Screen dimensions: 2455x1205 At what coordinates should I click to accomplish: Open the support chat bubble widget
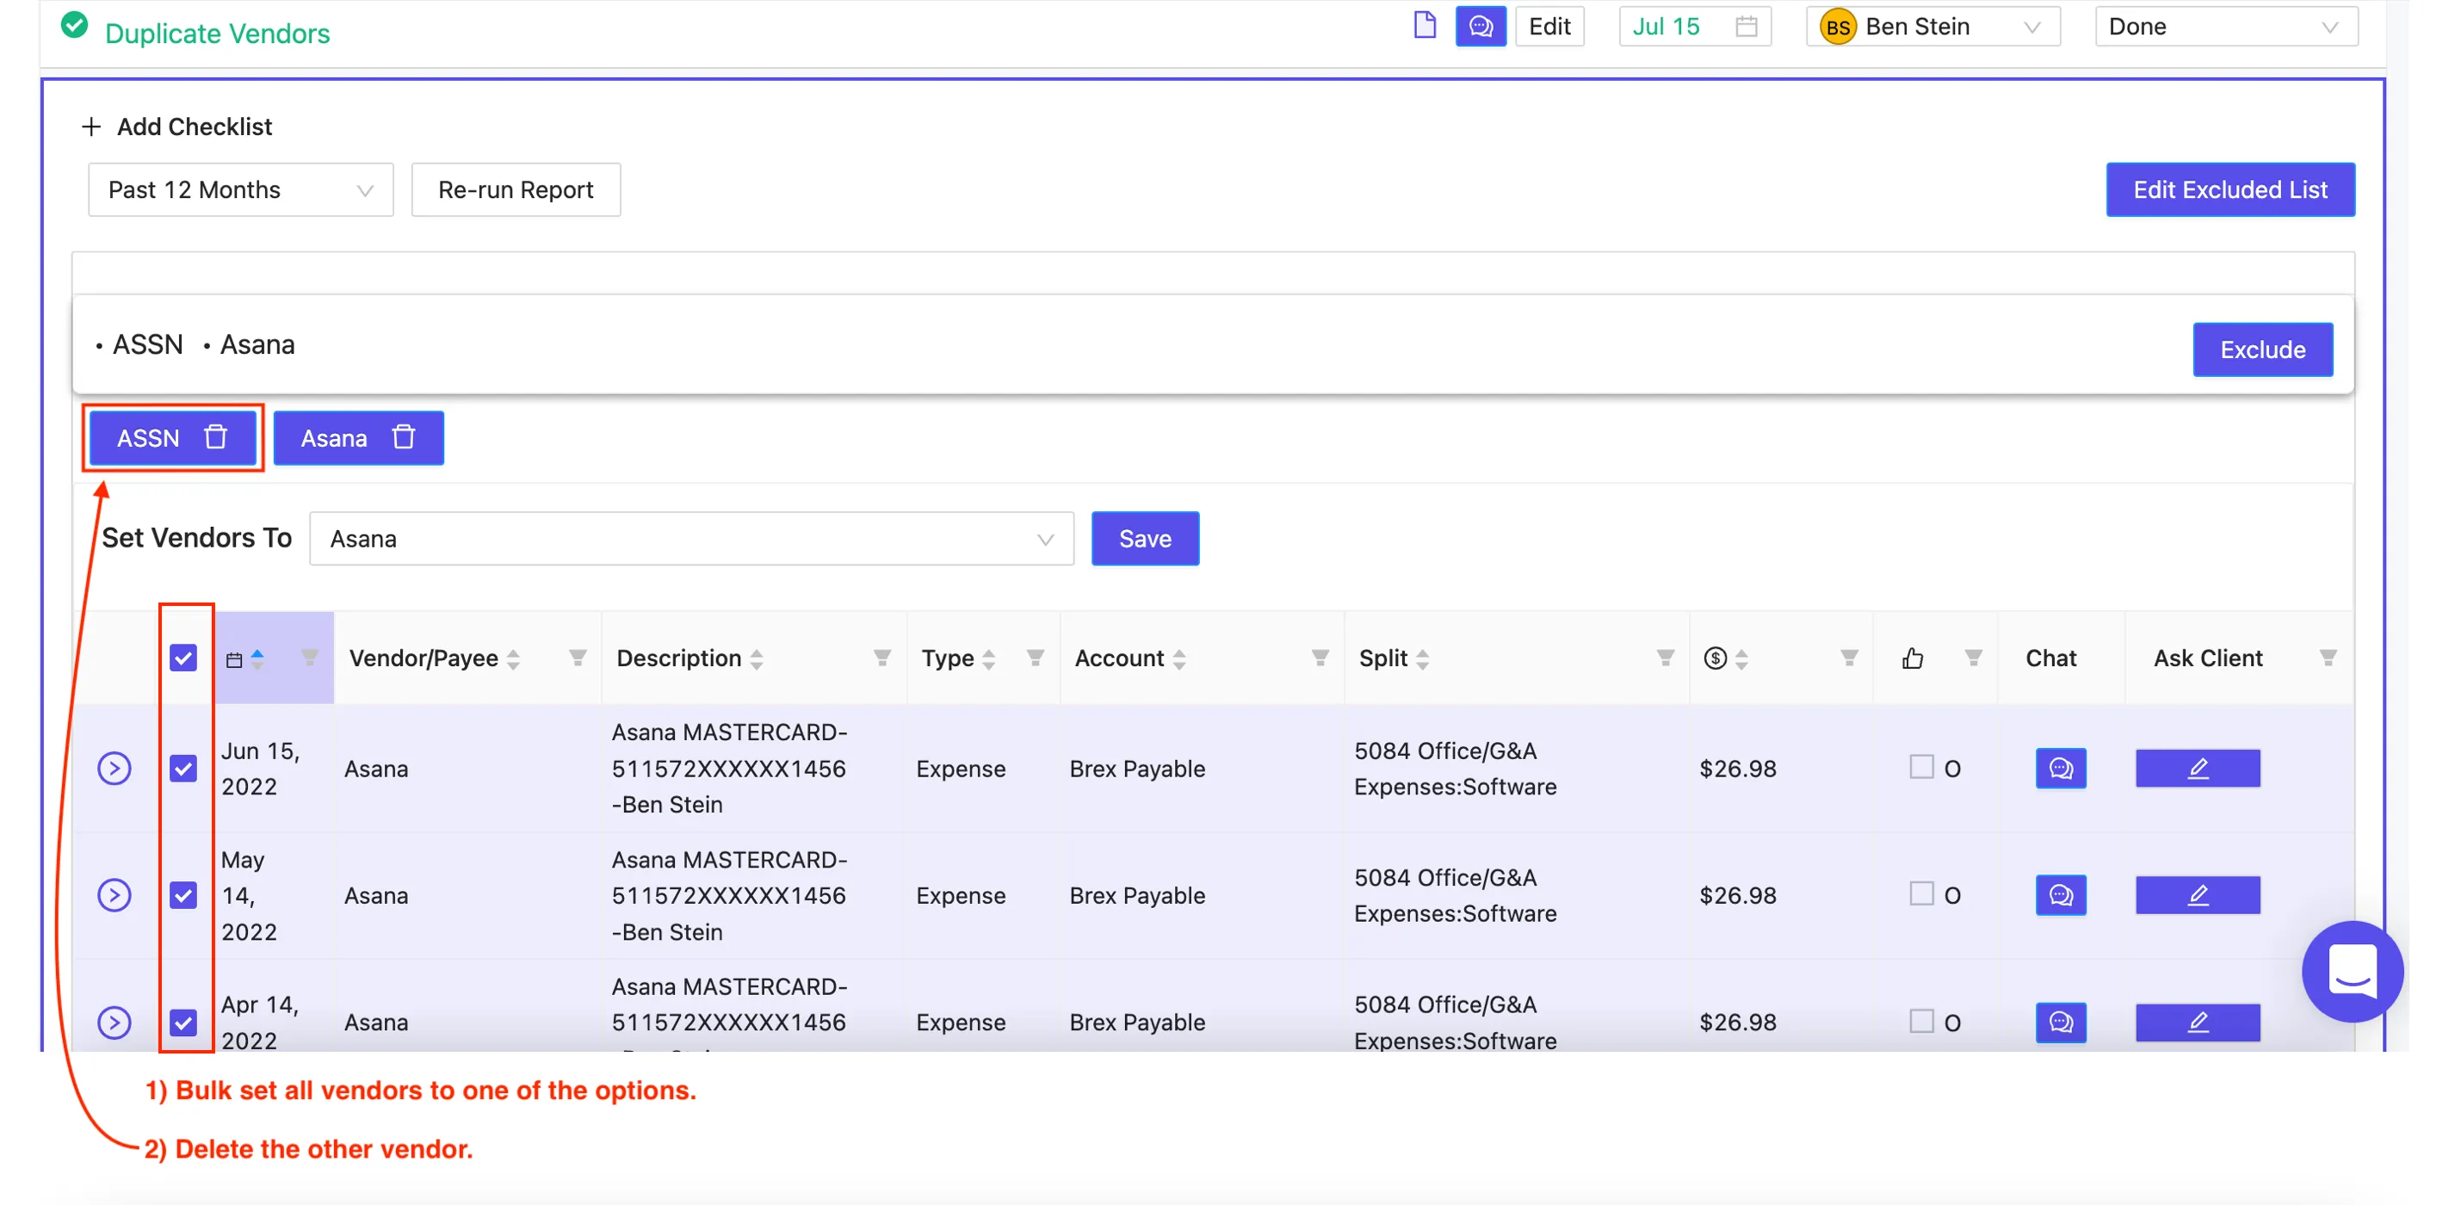2352,971
